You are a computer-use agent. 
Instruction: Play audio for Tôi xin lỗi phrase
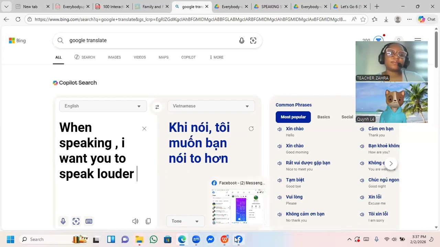[x=362, y=214]
